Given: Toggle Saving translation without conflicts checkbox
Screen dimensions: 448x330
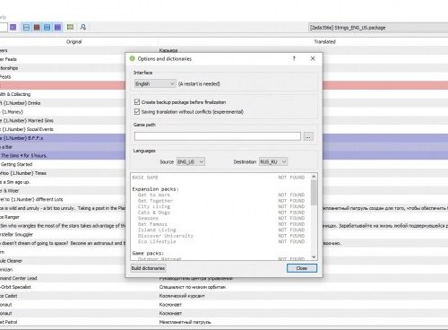Looking at the screenshot, I should point(137,111).
